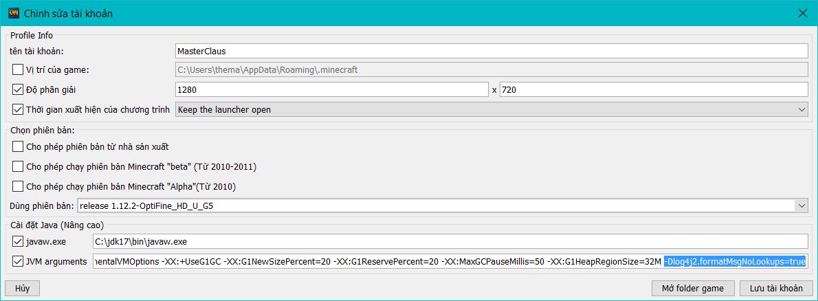Click the game directory path field
818x301 pixels.
click(491, 69)
